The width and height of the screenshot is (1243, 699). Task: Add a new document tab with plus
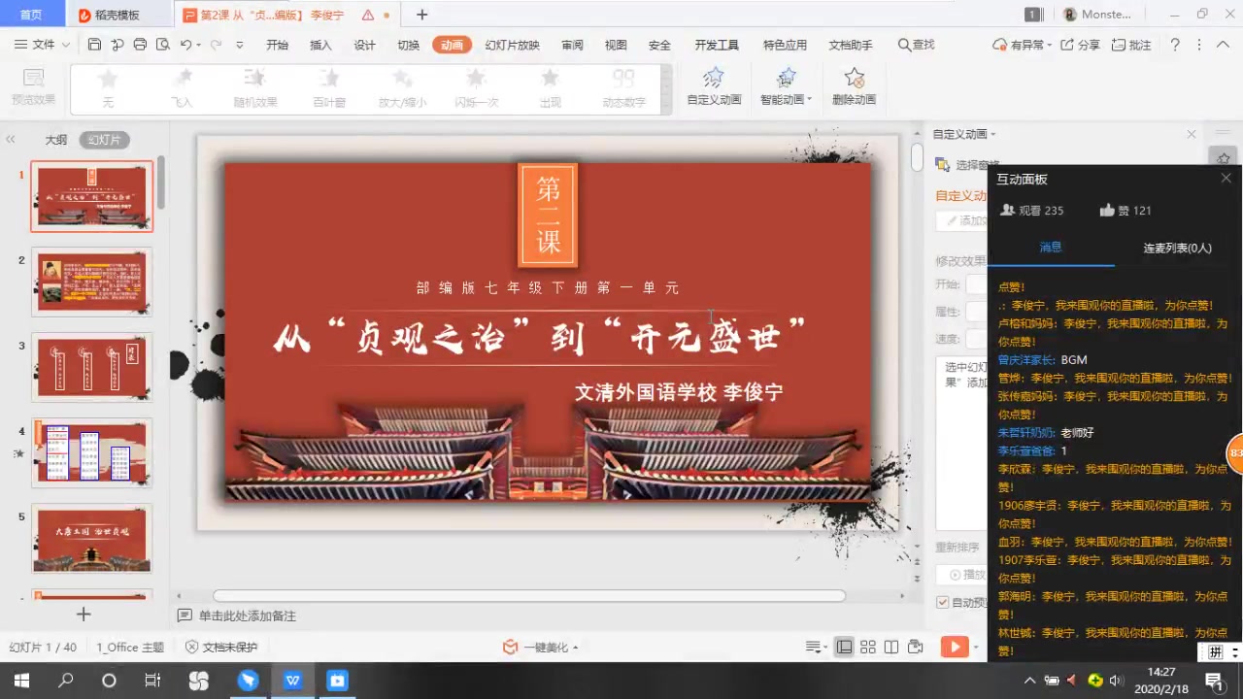[x=421, y=15]
